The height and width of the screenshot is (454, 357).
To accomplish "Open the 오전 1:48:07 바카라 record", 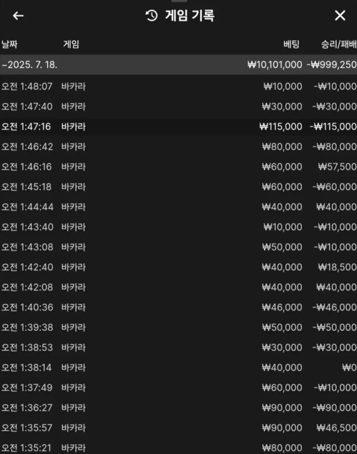I will (x=178, y=86).
